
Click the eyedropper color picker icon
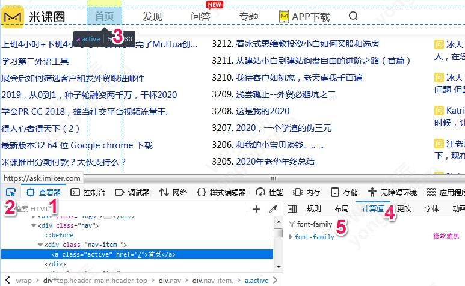click(x=273, y=209)
